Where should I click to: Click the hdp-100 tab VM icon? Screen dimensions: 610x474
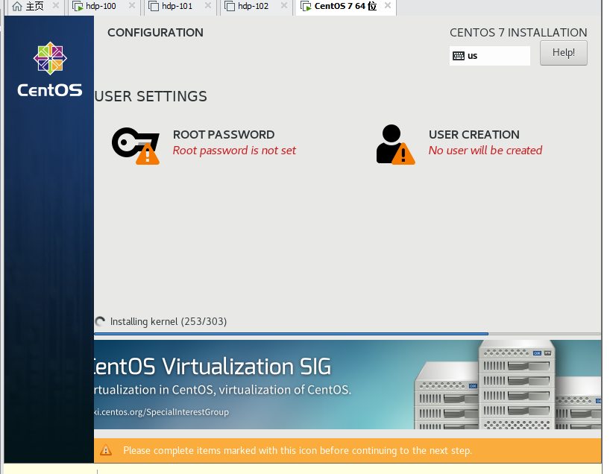78,6
